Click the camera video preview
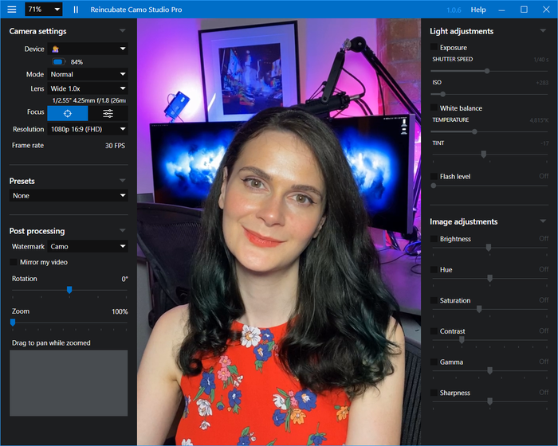The image size is (558, 446). (x=279, y=232)
